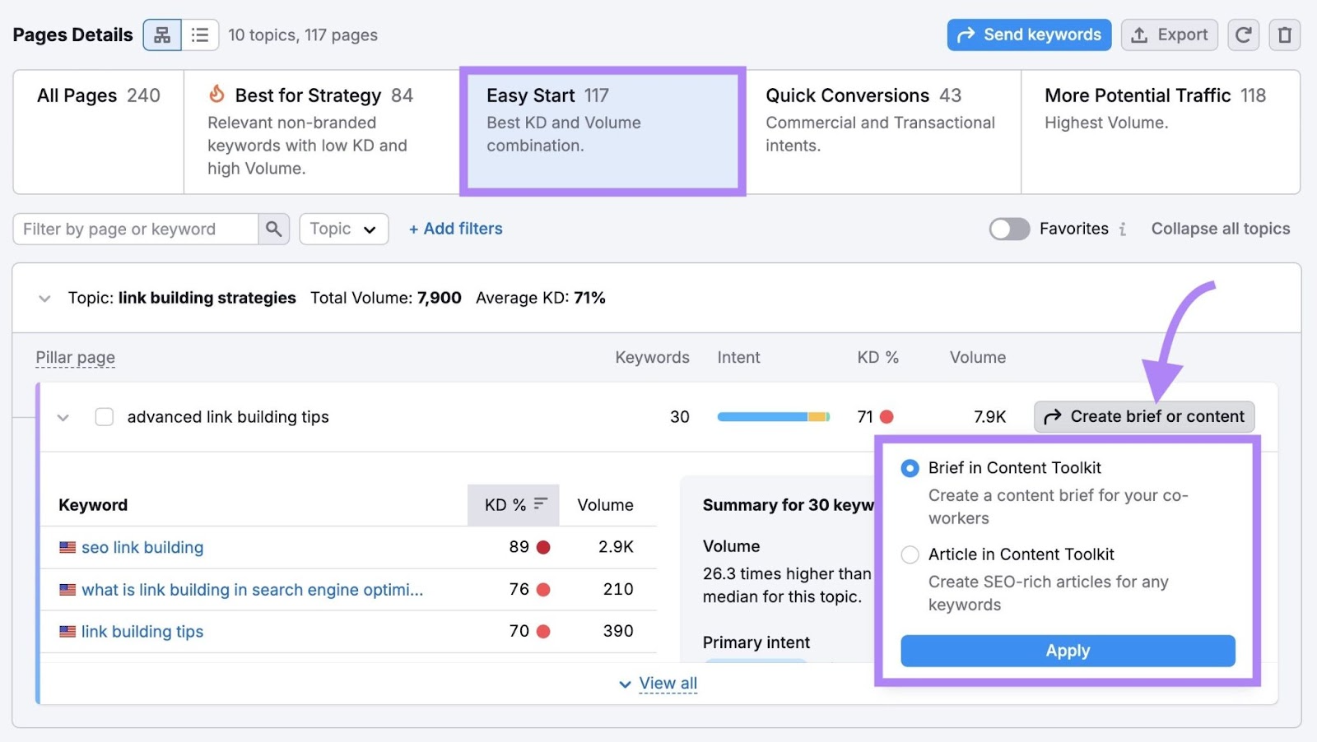Screen dimensions: 1317x742
Task: Click the trash icon in the top right
Action: tap(1284, 35)
